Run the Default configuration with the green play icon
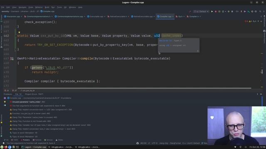266x149 pixels. click(212, 12)
